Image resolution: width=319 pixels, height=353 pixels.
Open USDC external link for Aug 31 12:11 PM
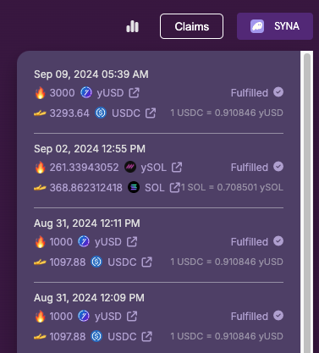(x=146, y=262)
